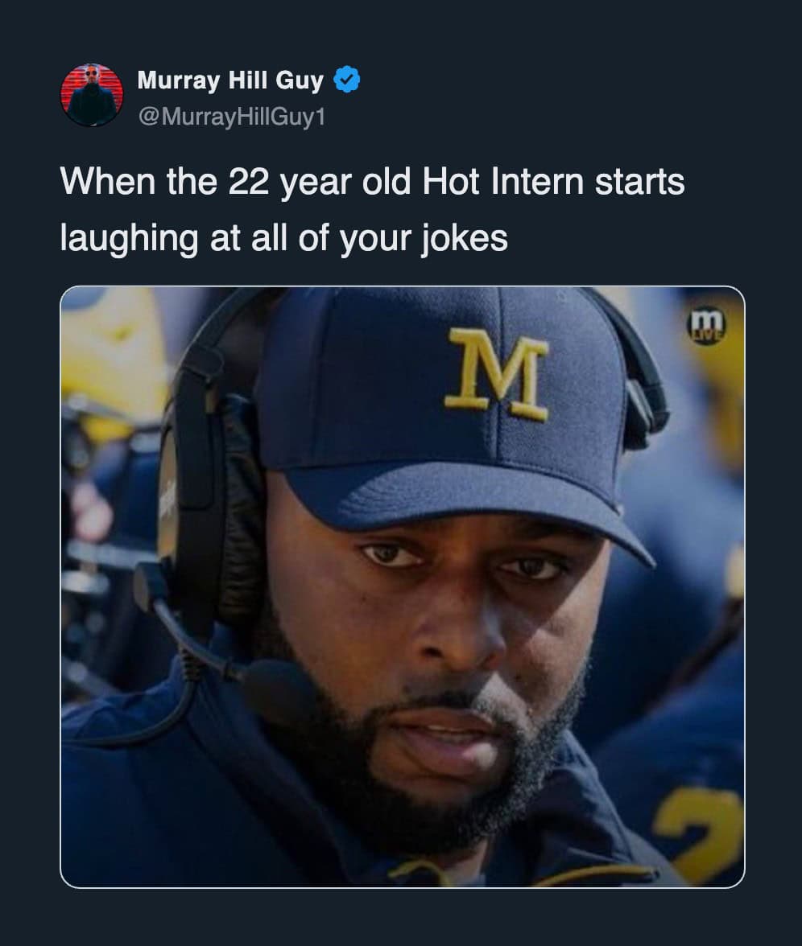Click the MLive watermark logo on photo
802x946 pixels.
(x=706, y=326)
